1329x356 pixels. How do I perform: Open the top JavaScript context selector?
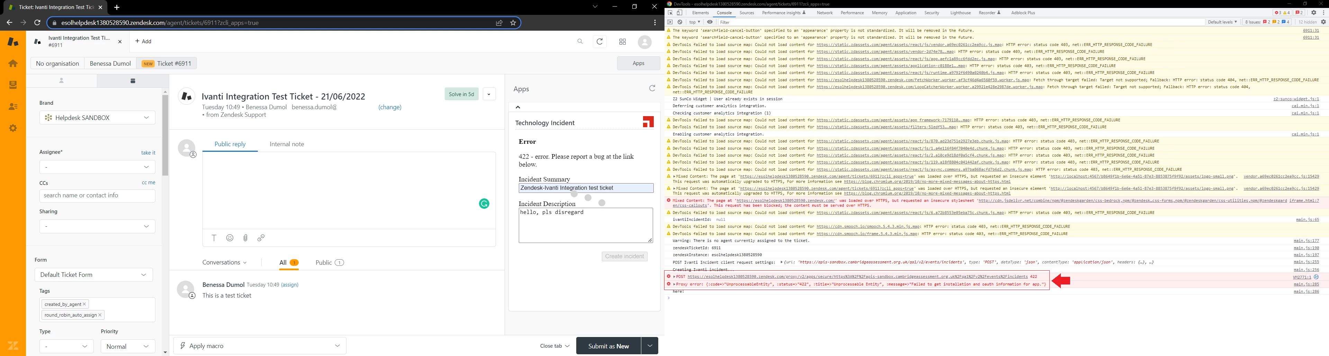695,22
